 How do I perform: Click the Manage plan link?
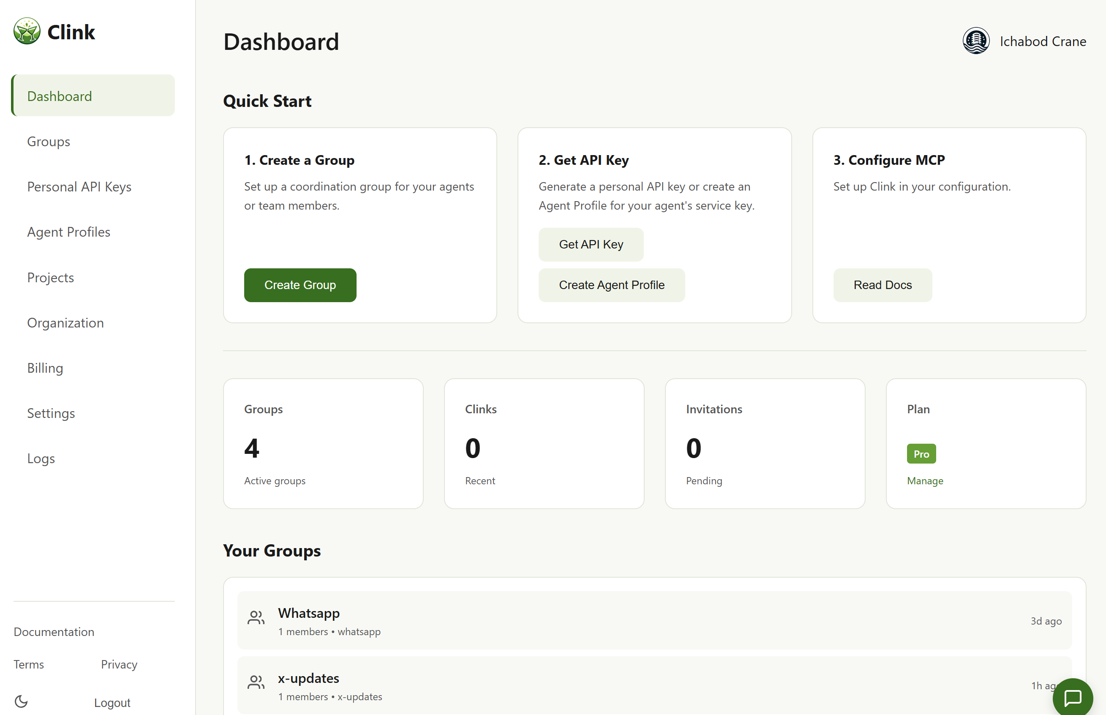pos(924,480)
